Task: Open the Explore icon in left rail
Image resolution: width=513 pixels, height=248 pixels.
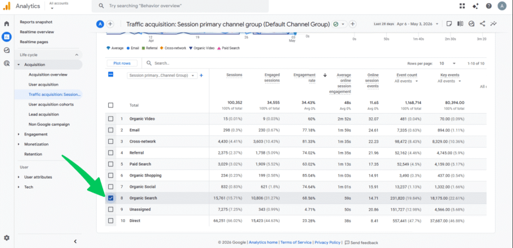Action: pos(7,50)
